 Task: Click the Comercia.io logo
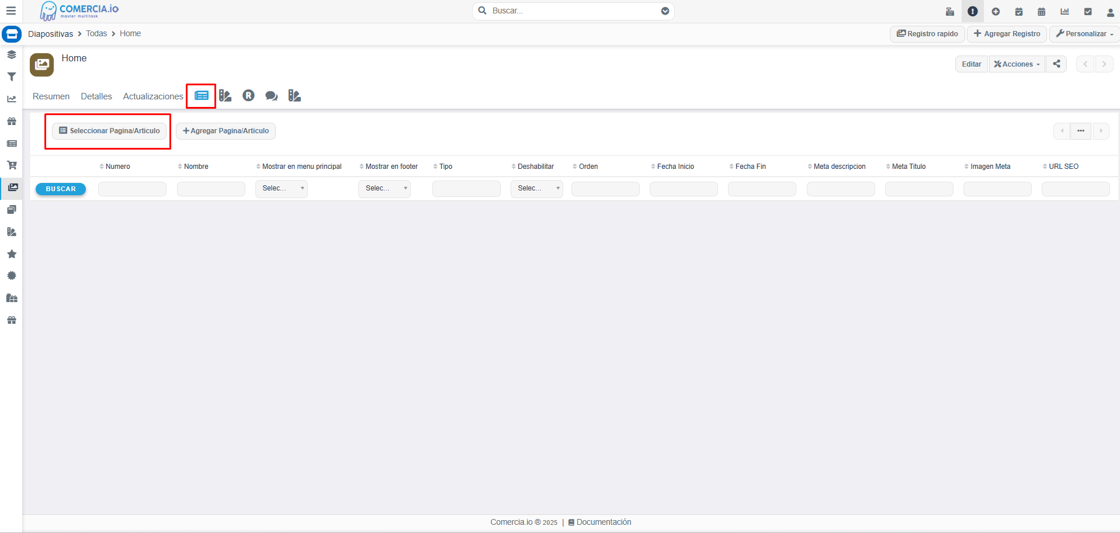tap(79, 11)
